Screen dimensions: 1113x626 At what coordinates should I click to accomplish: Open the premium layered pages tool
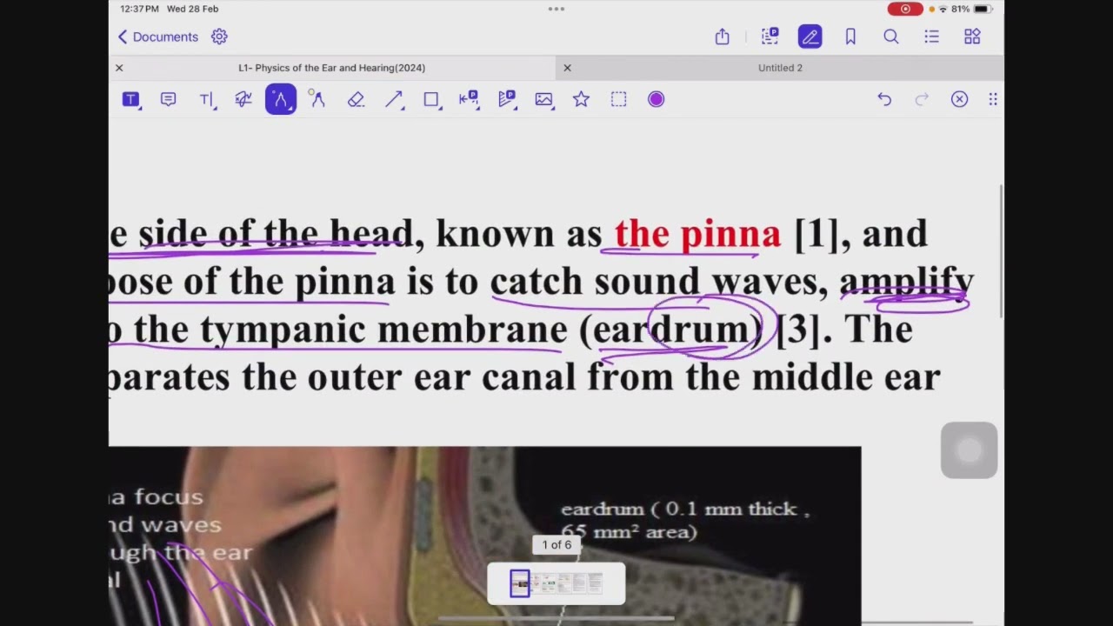coord(507,99)
